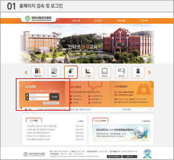Click the 알림 microphone notice icon
The height and width of the screenshot is (160, 174).
pyautogui.click(x=26, y=109)
